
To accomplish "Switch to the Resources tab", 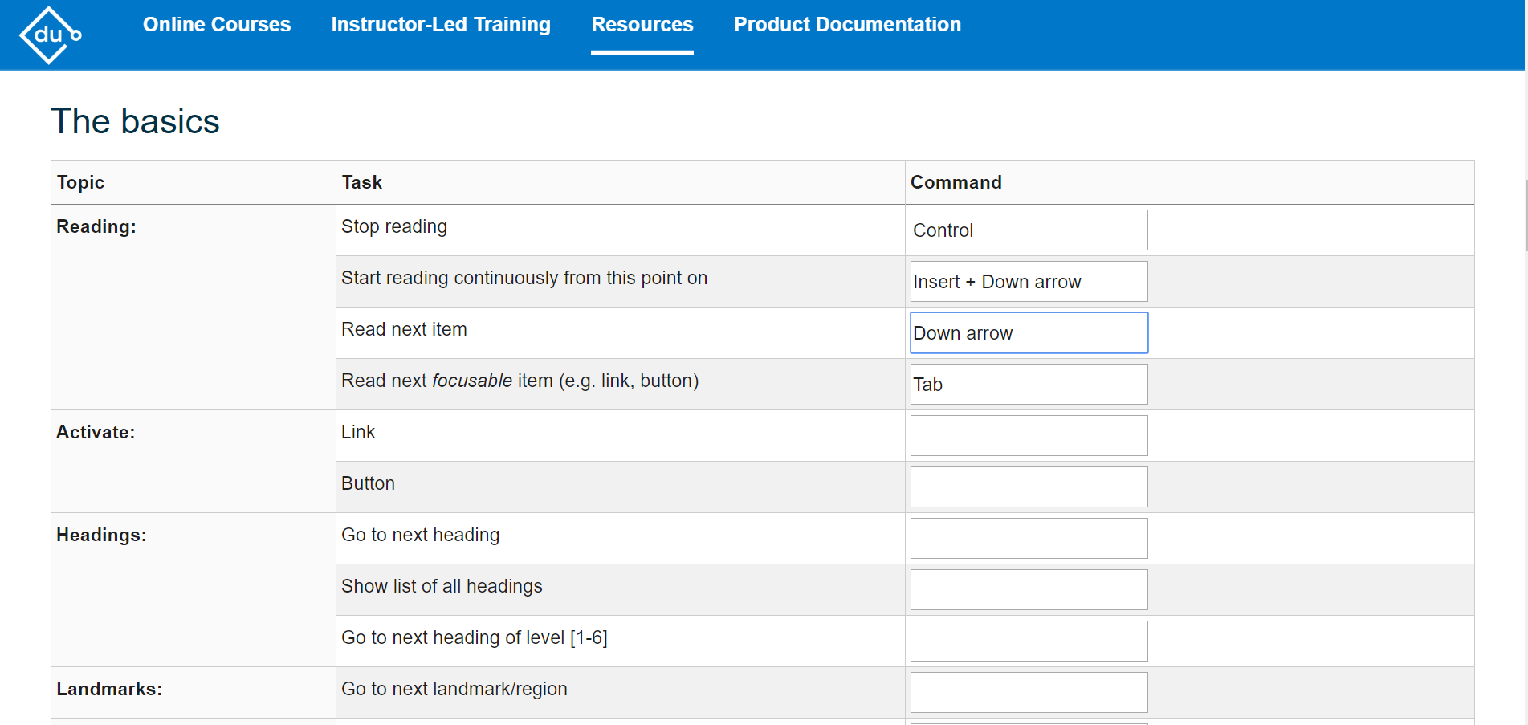I will click(x=642, y=25).
